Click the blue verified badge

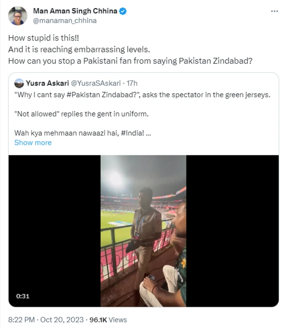pyautogui.click(x=123, y=12)
